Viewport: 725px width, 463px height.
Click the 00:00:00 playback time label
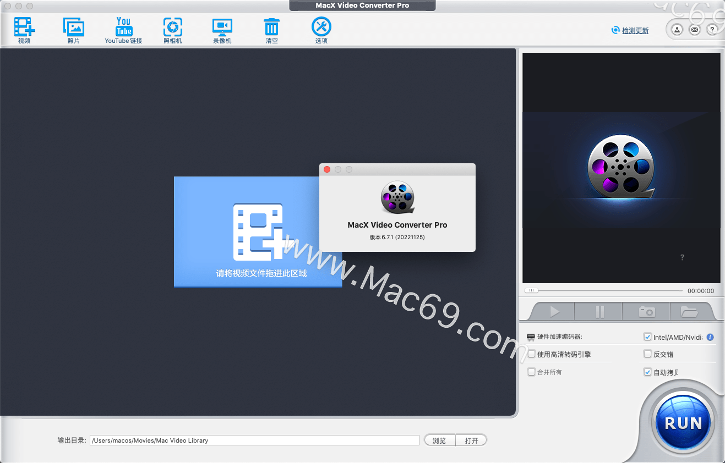coord(701,291)
